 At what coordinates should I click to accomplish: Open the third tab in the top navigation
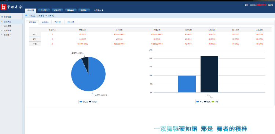pos(57,10)
